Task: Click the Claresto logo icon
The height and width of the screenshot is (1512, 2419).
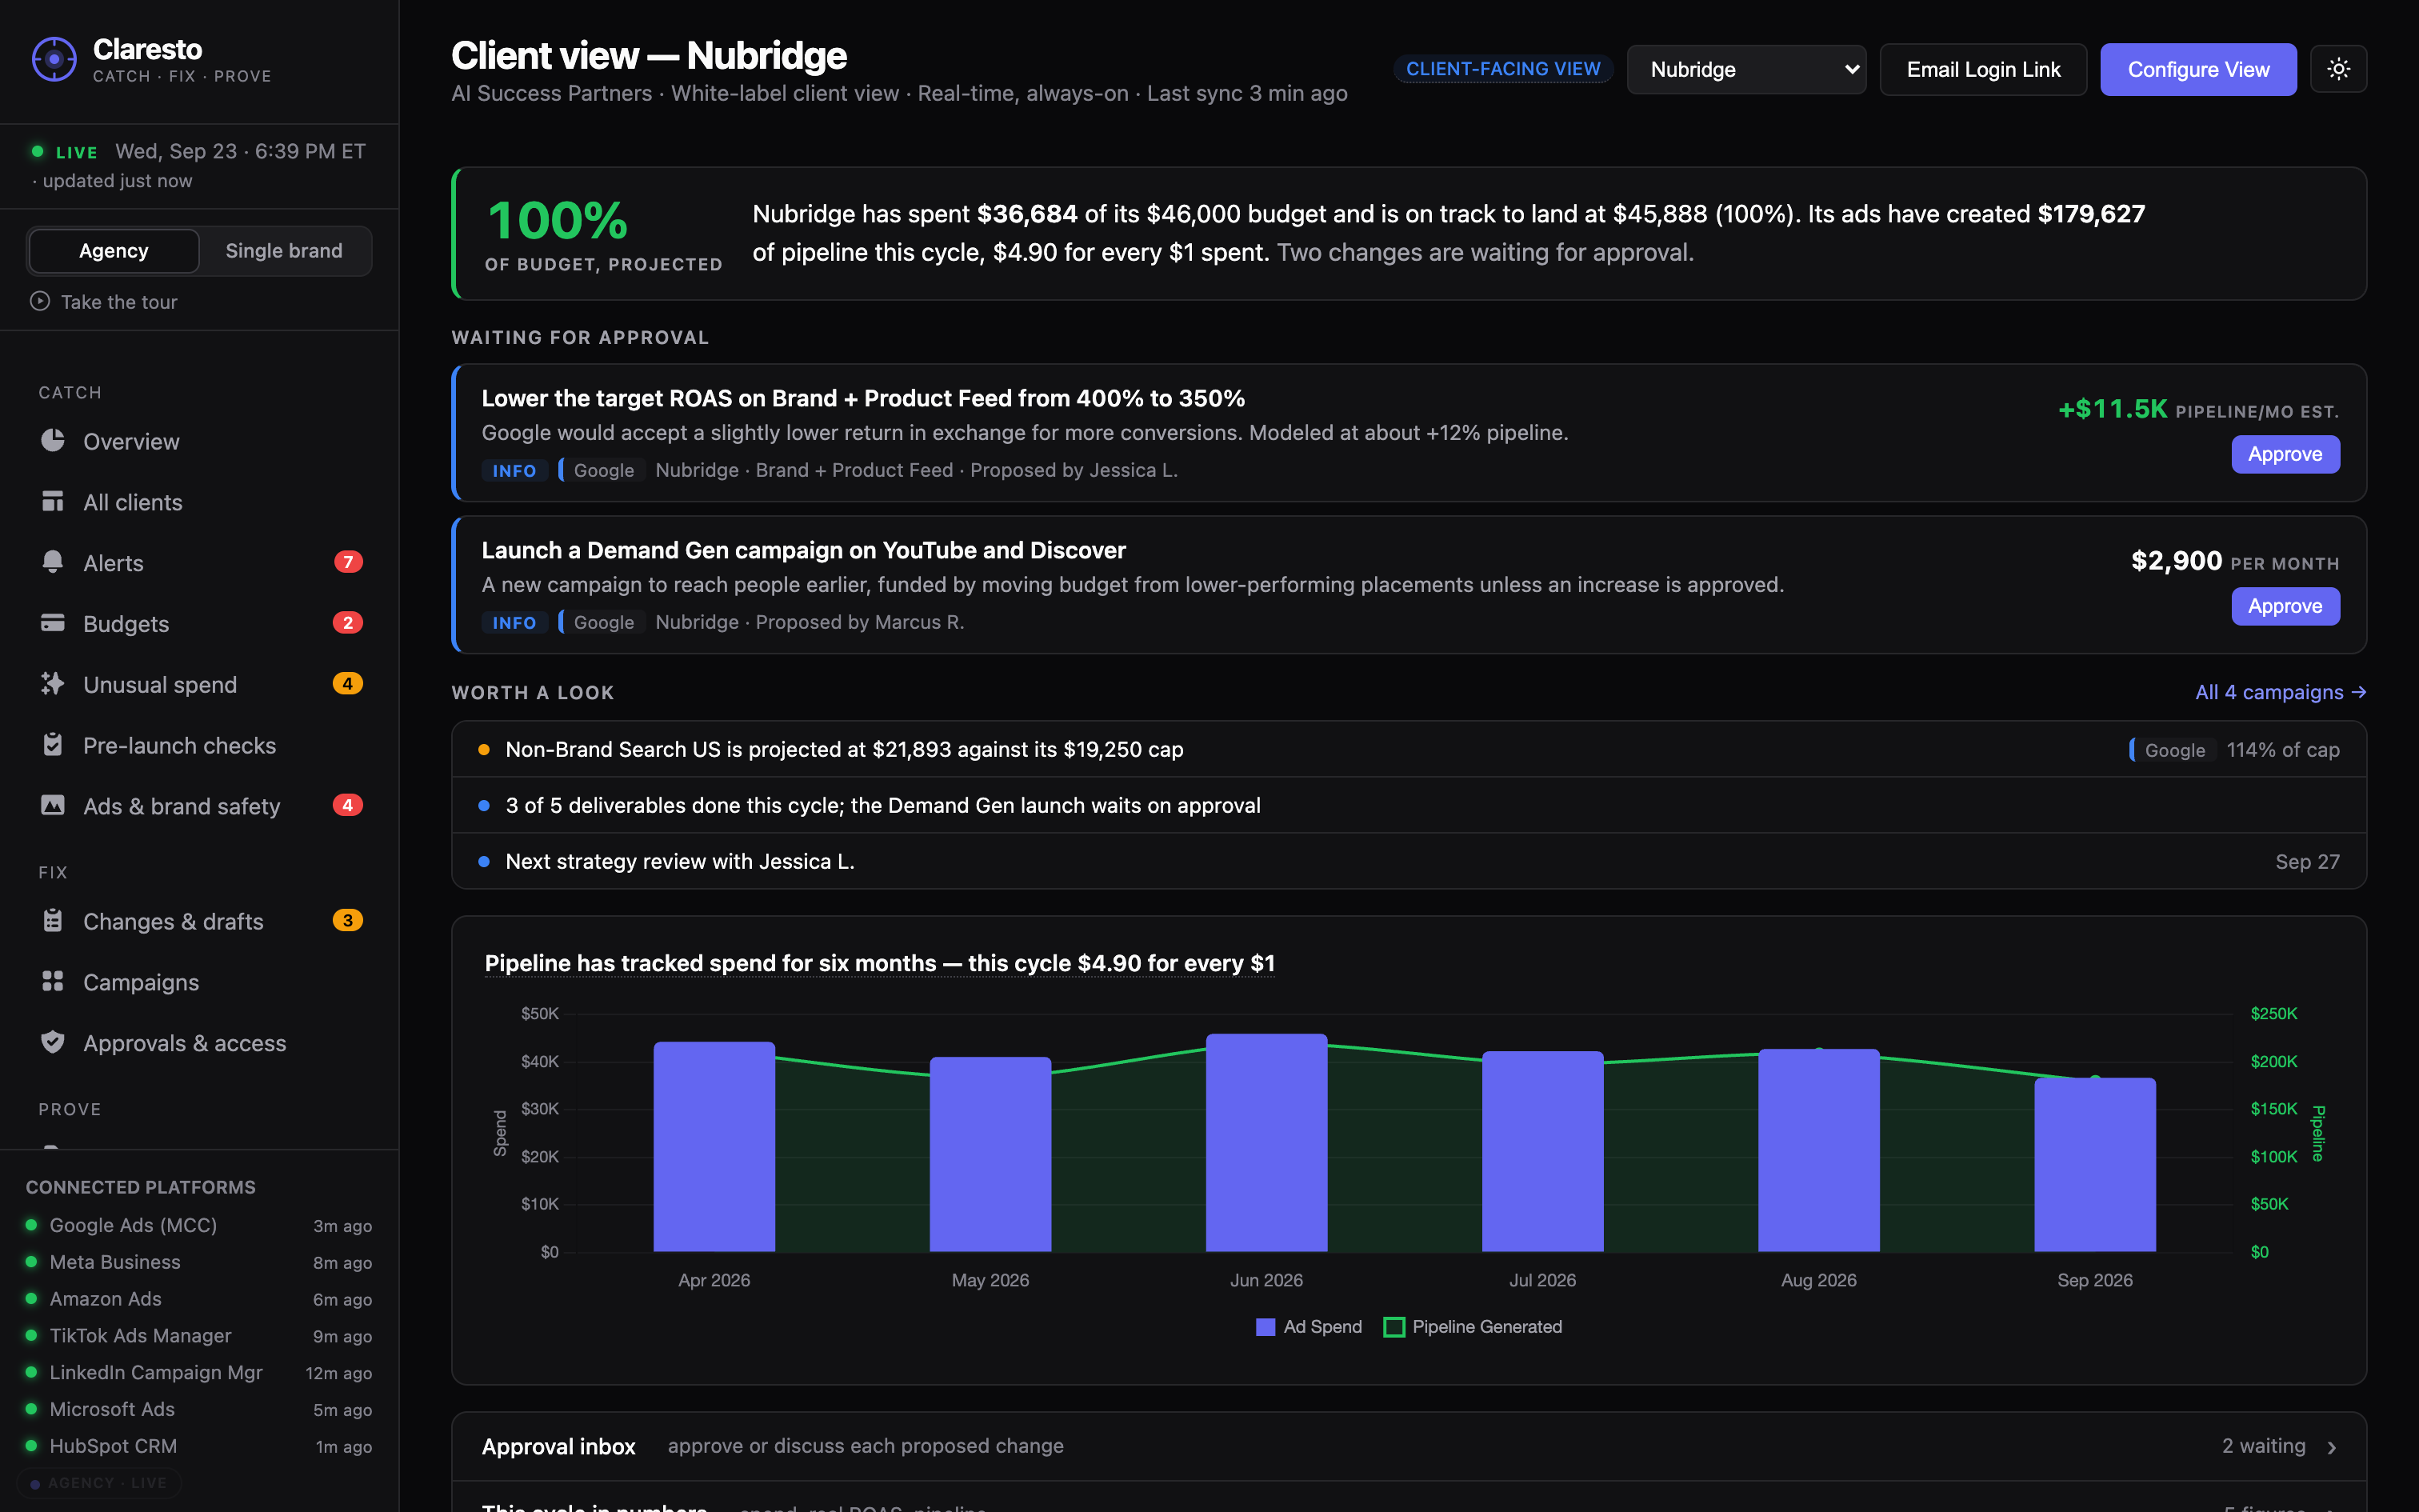Action: (54, 59)
